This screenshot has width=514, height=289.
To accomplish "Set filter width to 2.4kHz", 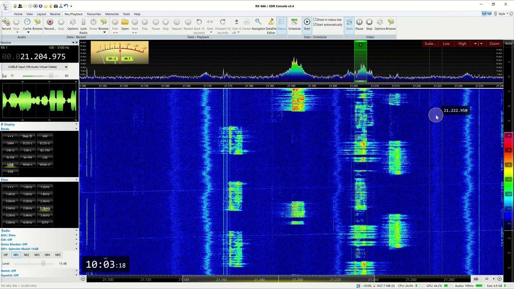I will coord(45,201).
